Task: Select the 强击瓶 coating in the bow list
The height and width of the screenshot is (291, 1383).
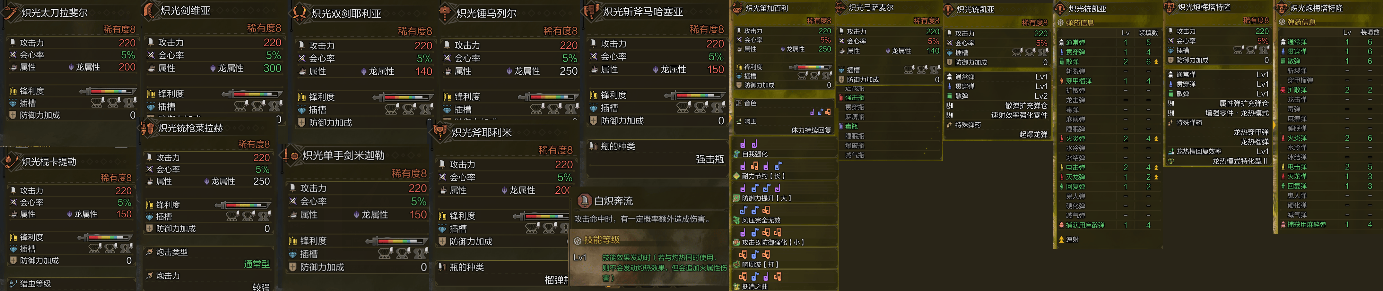Action: (855, 97)
